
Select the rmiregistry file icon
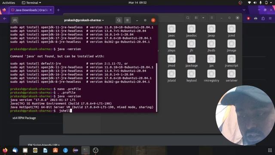tap(211, 74)
